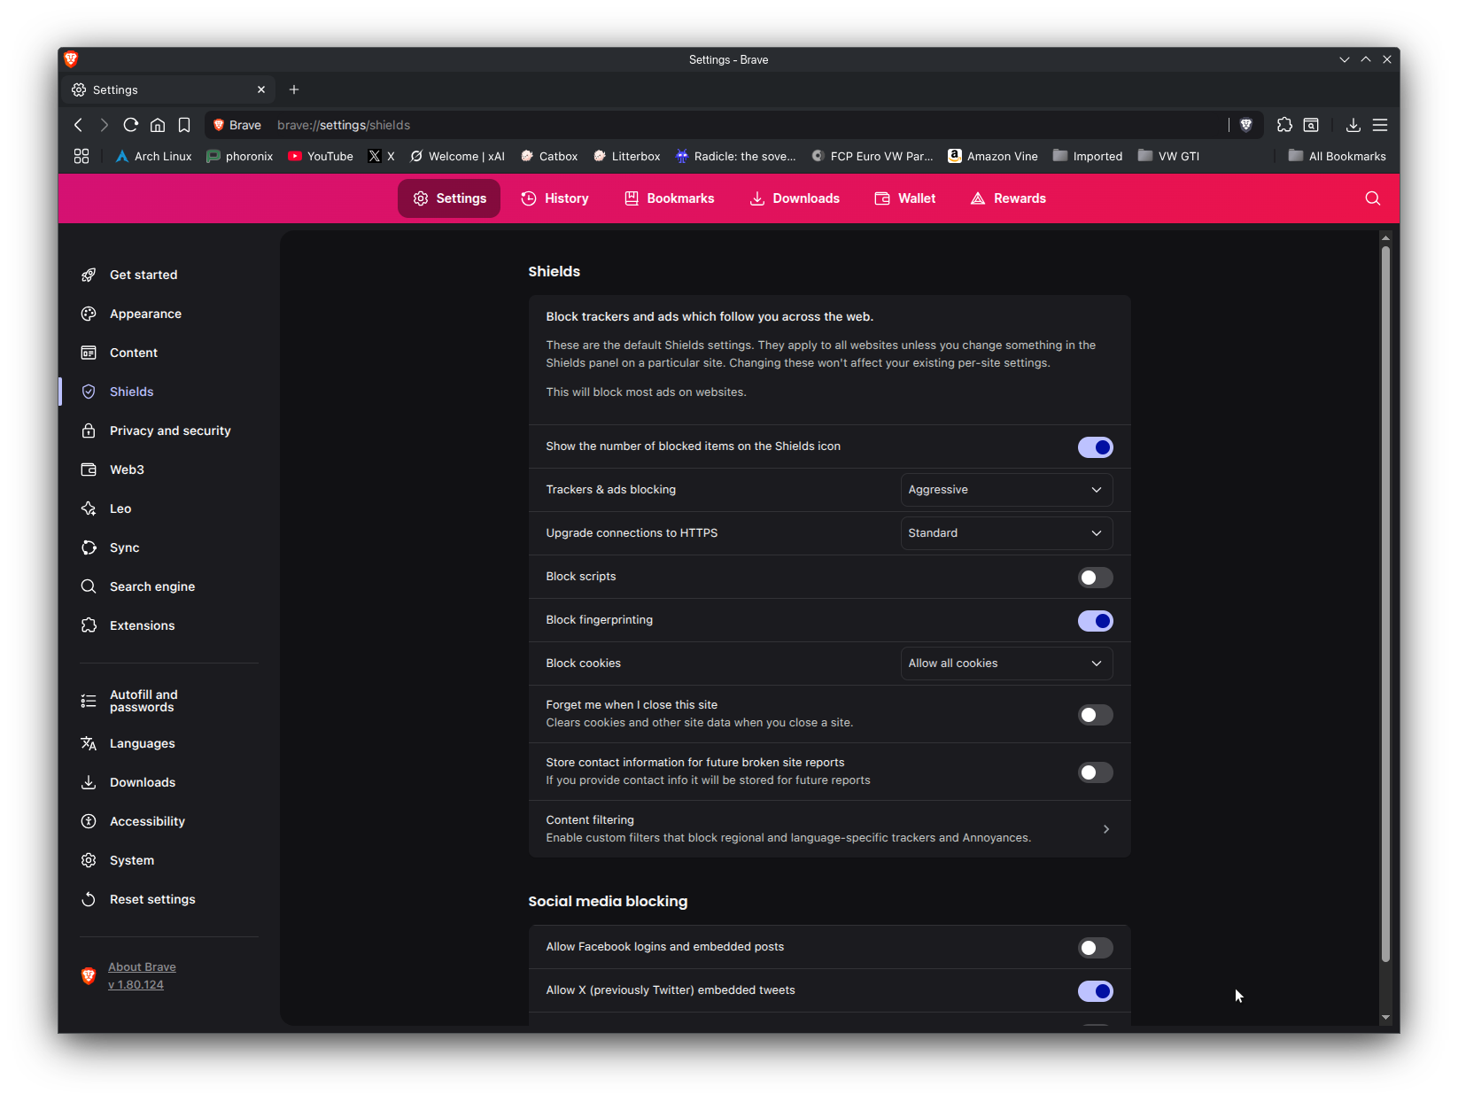1458x1102 pixels.
Task: Turn on Forget me when I close this site
Action: (1096, 715)
